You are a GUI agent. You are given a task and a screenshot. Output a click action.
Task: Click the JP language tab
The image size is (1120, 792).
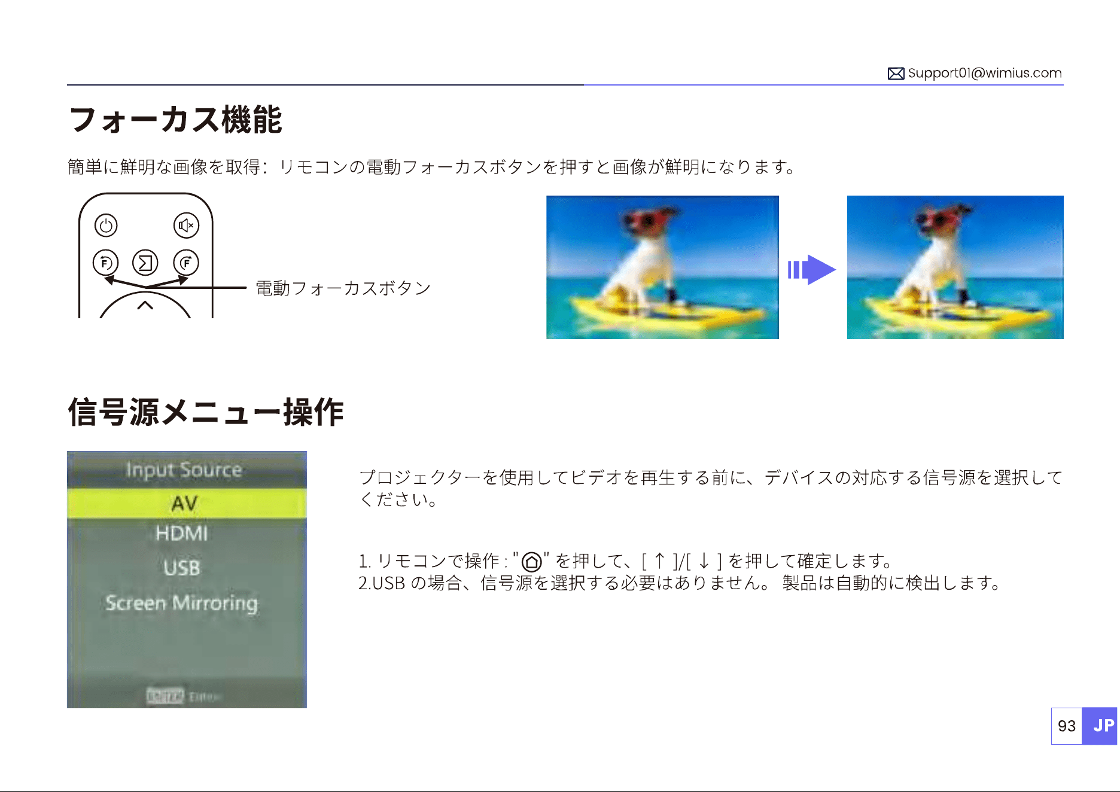(1100, 726)
